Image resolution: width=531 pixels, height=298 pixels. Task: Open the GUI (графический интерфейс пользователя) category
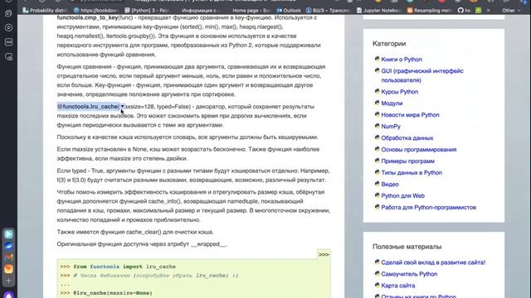(x=422, y=75)
